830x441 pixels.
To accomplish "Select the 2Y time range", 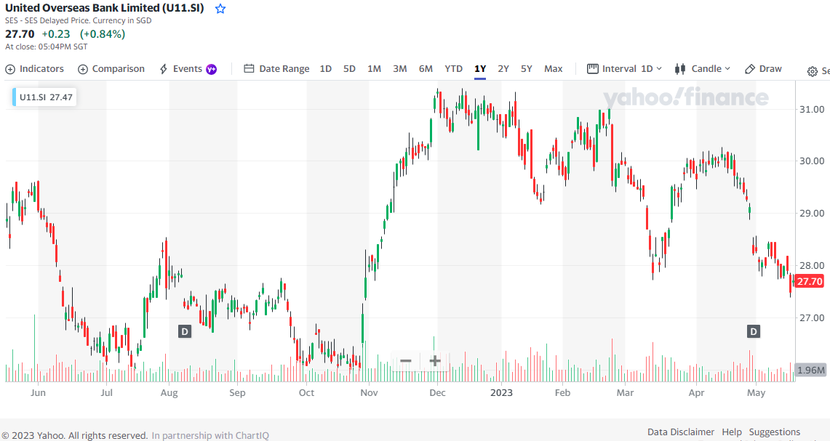I will coord(503,69).
